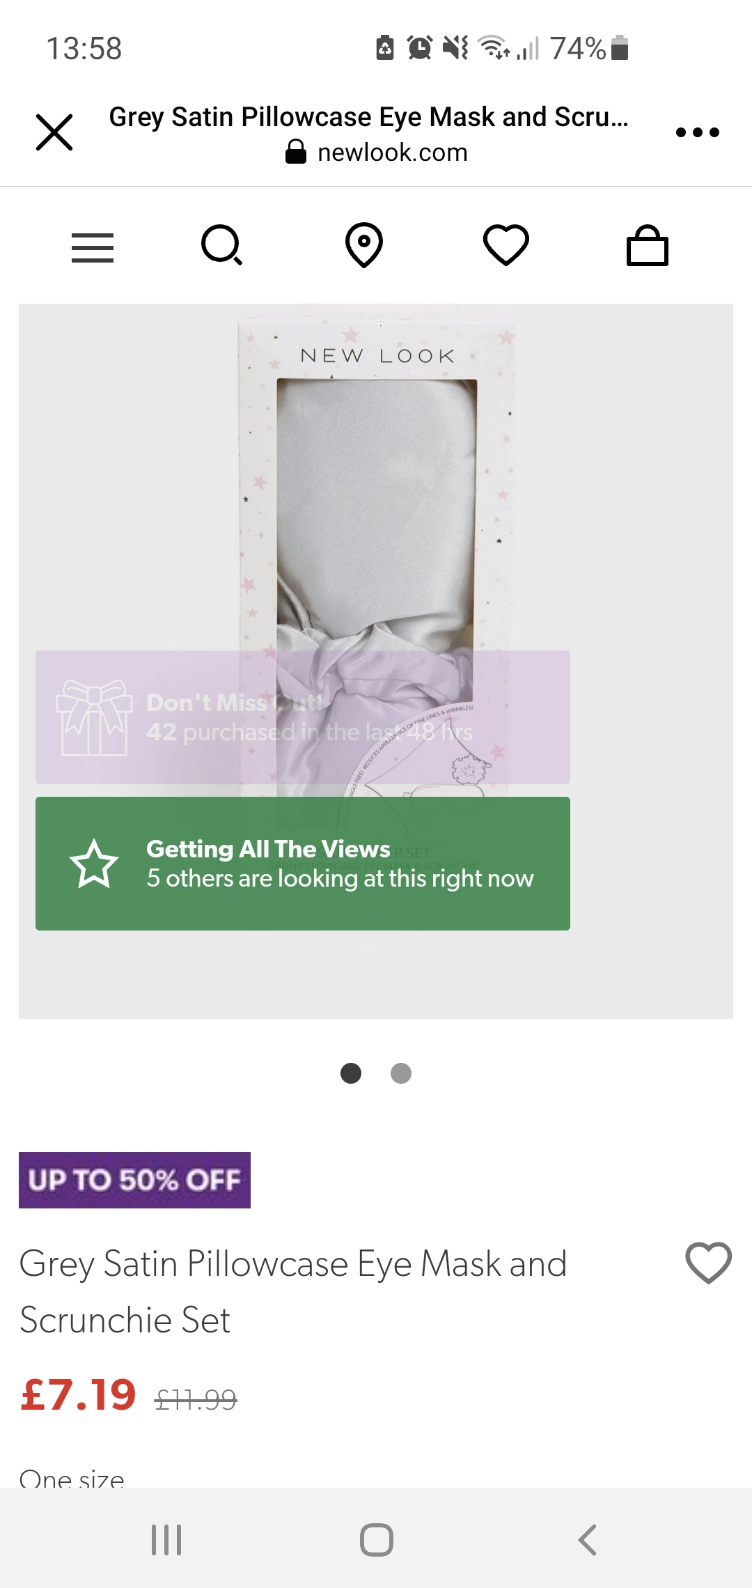This screenshot has width=752, height=1588.
Task: Open the three-dot browser options menu
Action: (x=697, y=132)
